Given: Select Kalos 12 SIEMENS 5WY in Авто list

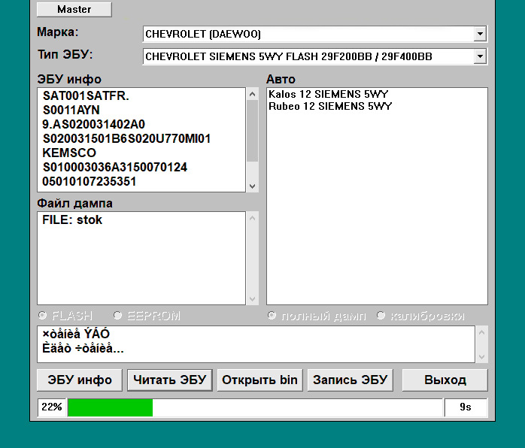Looking at the screenshot, I should coord(328,94).
